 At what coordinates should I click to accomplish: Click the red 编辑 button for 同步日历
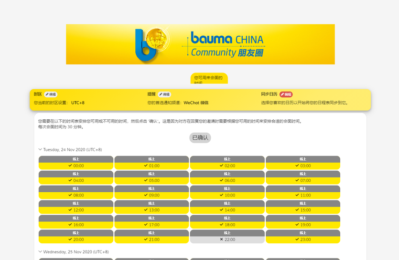click(286, 94)
